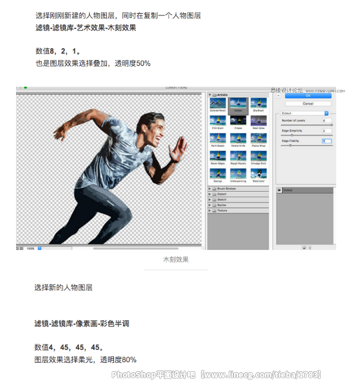Click the new effect layer icon
Viewport: 354px width, 386px height.
click(304, 248)
